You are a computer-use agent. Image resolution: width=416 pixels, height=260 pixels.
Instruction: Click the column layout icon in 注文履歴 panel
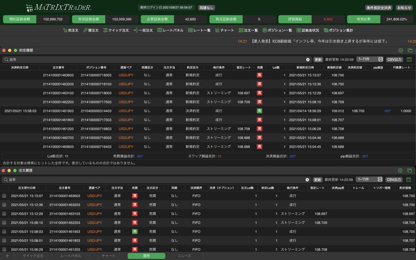[x=409, y=179]
